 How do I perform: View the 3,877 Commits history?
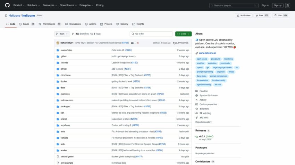(180, 43)
